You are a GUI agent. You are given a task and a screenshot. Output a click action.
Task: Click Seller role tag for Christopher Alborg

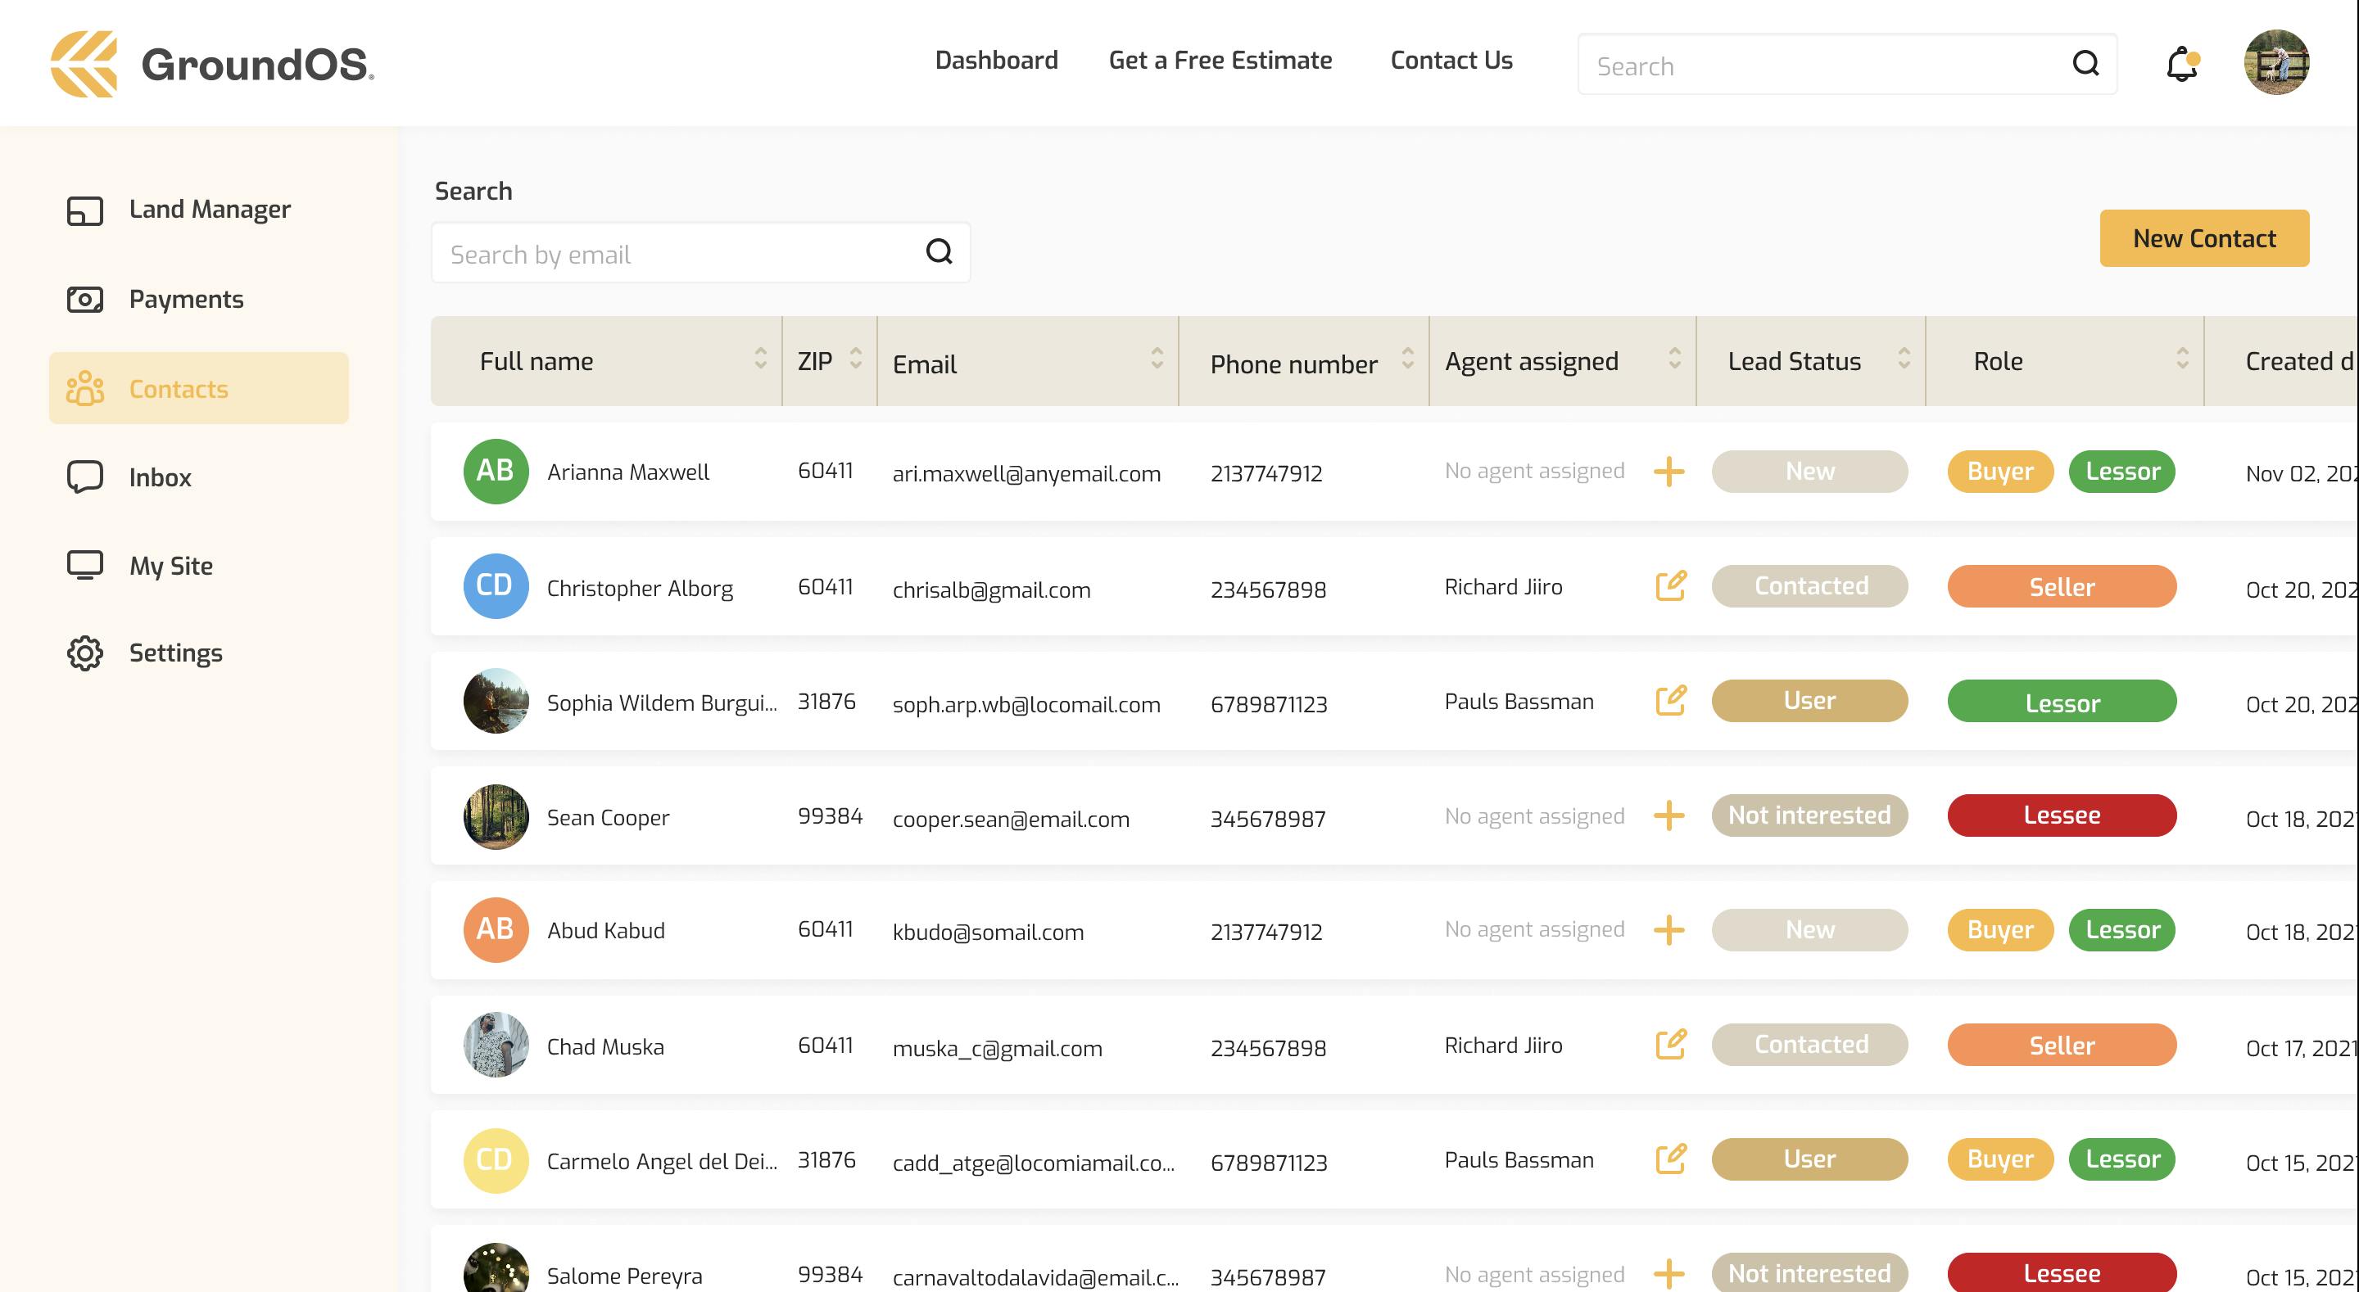point(2062,586)
